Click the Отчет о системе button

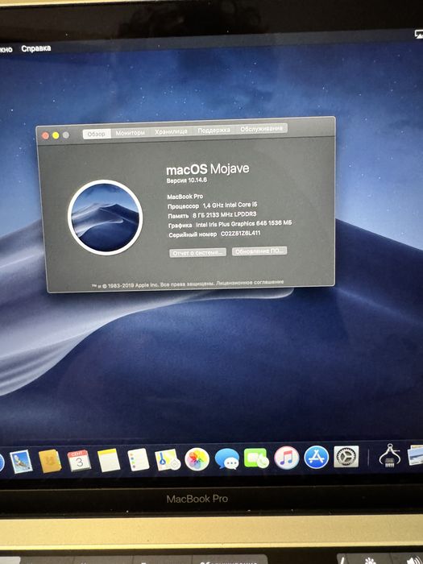198,253
